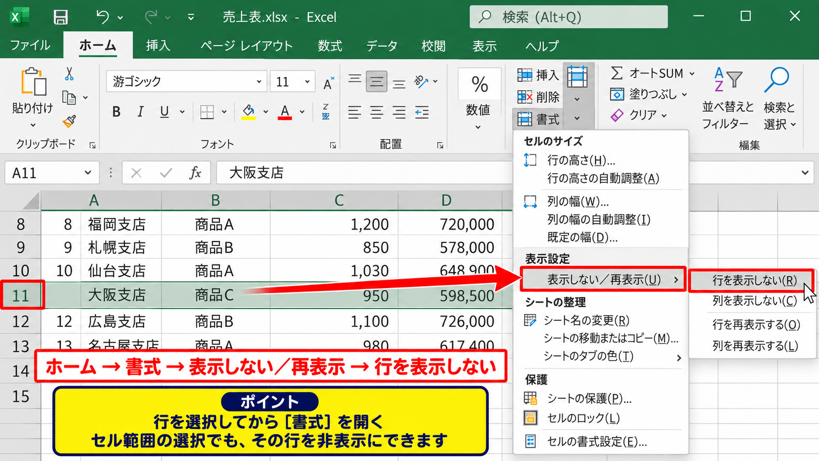Viewport: 819px width, 461px height.
Task: Expand the formula bar chevron
Action: point(805,172)
